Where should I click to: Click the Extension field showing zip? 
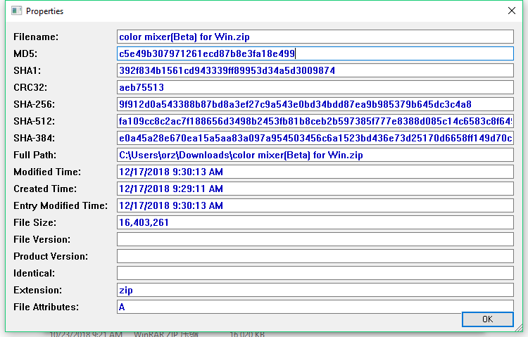[315, 290]
